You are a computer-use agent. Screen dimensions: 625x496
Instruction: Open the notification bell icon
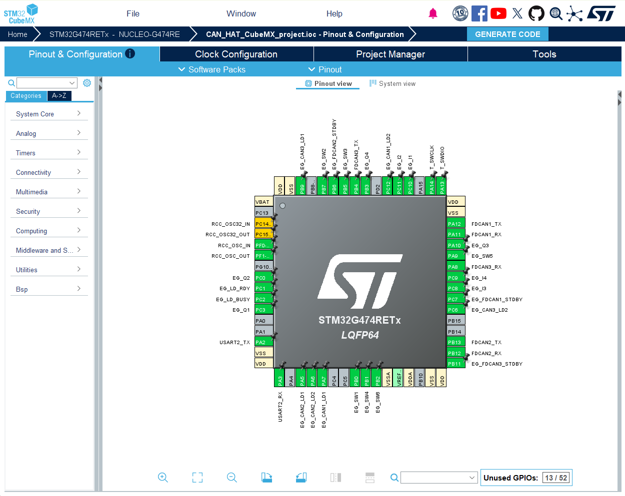[433, 13]
